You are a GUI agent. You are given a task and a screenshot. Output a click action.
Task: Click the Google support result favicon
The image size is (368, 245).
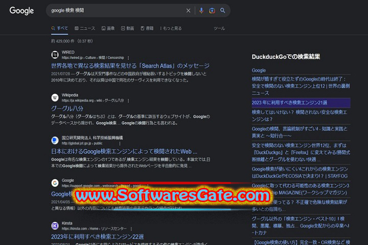(55, 183)
